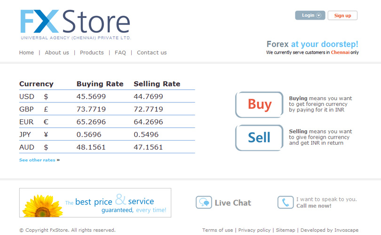Open the Privacy policy link
Screen dimensions: 381x235
tap(254, 230)
